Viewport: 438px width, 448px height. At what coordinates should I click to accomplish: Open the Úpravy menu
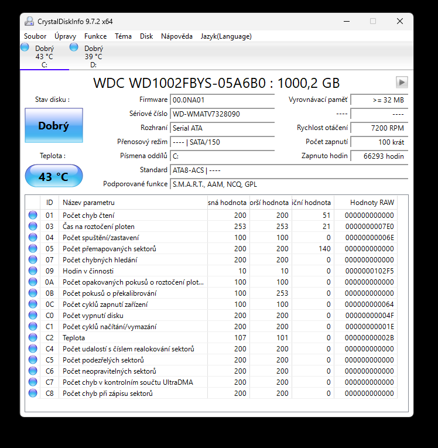(x=65, y=36)
